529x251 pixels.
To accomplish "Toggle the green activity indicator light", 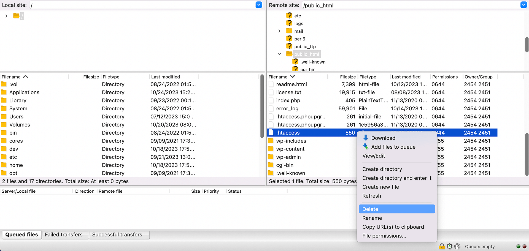I will (518, 246).
